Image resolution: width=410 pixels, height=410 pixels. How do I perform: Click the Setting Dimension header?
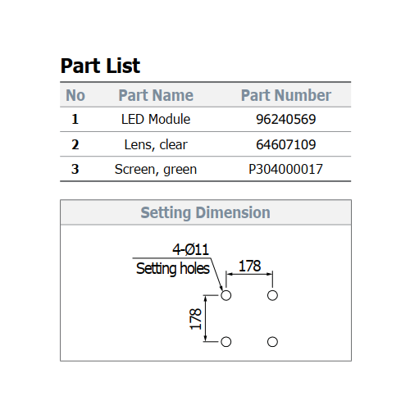pyautogui.click(x=206, y=212)
